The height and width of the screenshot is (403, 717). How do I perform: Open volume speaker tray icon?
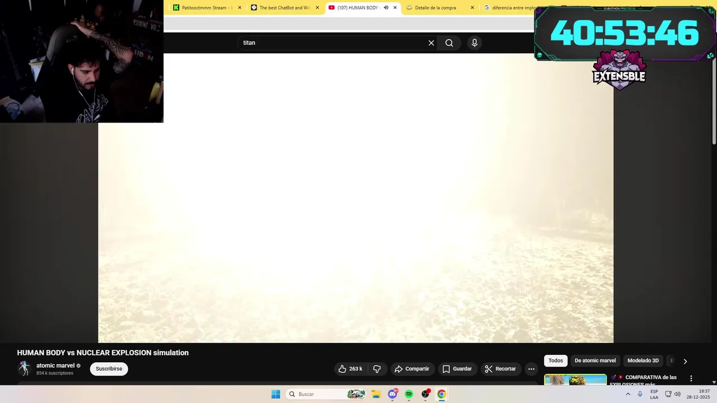(x=677, y=394)
